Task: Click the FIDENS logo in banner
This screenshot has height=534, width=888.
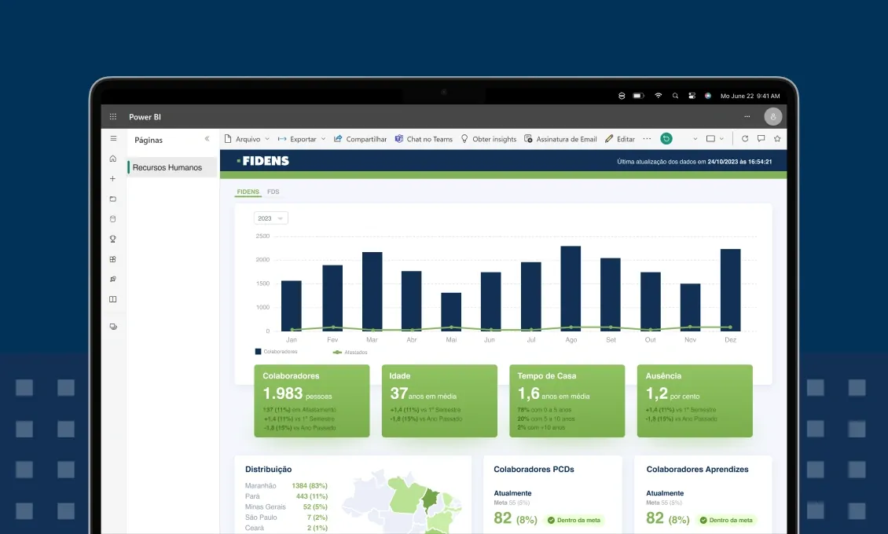Action: [262, 161]
